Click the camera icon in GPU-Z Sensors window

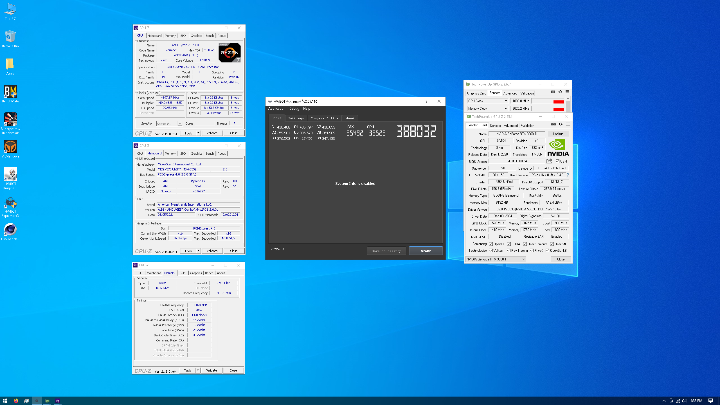pos(553,92)
